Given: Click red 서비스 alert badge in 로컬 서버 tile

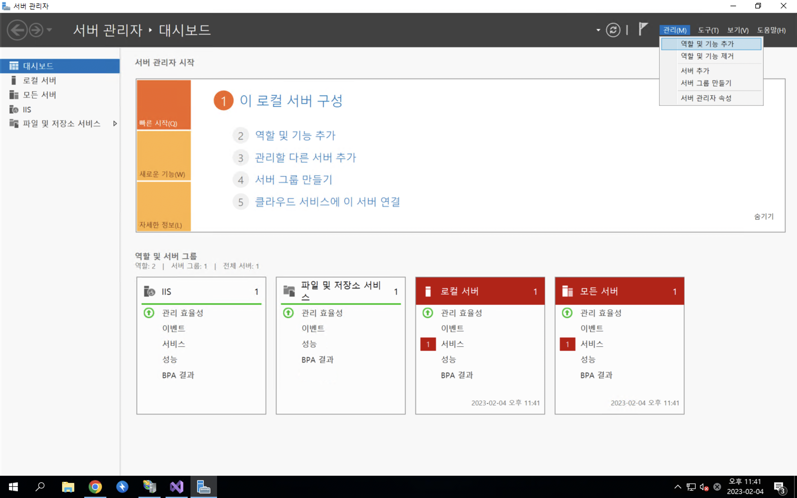Looking at the screenshot, I should pos(428,344).
